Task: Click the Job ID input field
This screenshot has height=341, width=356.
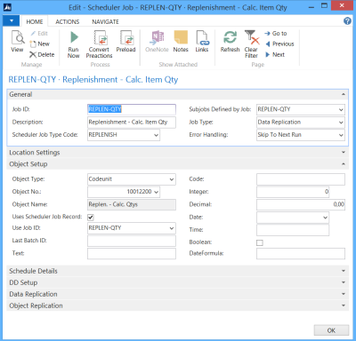Action: click(x=132, y=109)
